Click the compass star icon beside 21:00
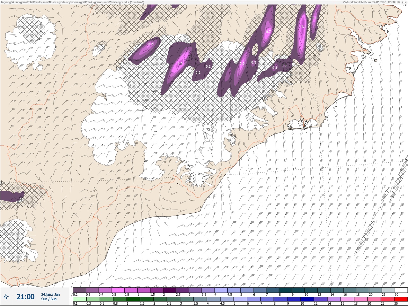Screen dimensions: 408x306 [x=6, y=297]
